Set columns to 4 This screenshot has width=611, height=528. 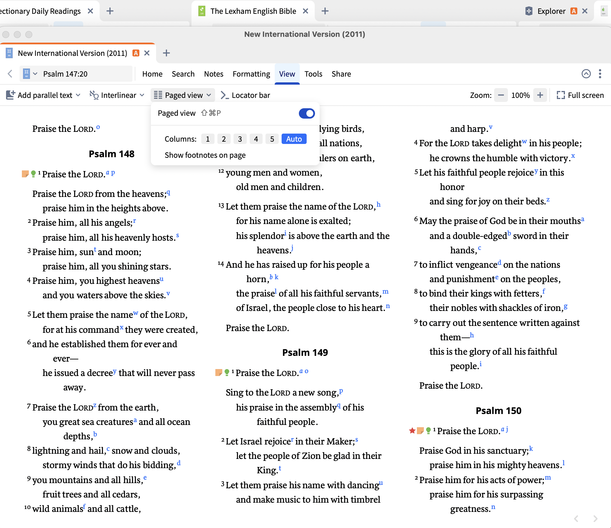click(256, 139)
